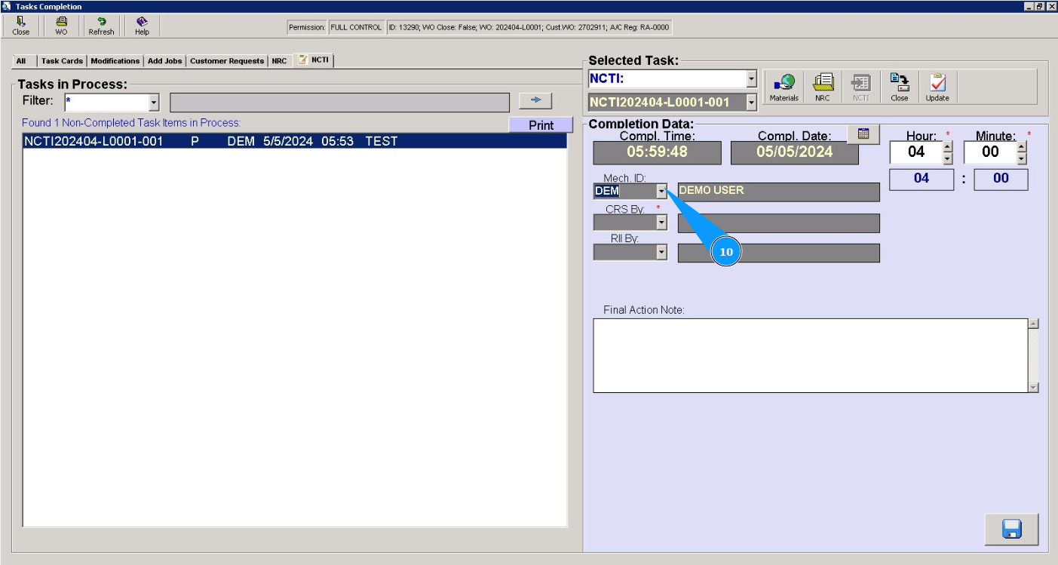Click the greyed NCTI icon in Selected Task panel
Viewport: 1058px width, 565px height.
(x=860, y=88)
